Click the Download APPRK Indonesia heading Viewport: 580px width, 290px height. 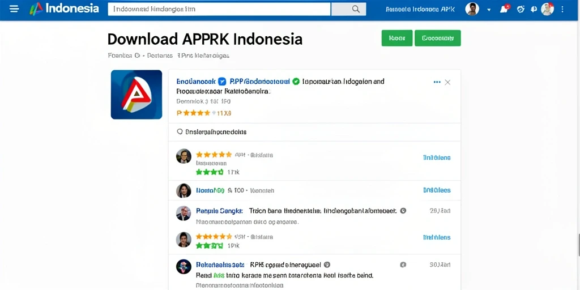click(205, 39)
